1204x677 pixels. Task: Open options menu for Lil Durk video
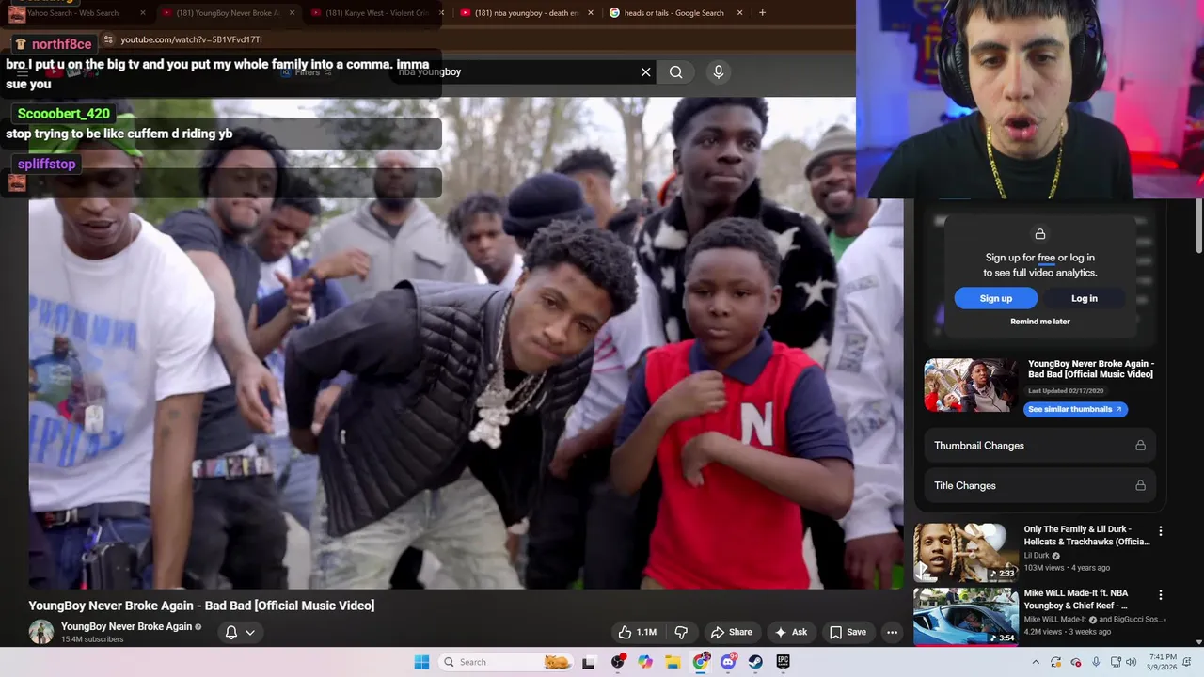(1160, 531)
